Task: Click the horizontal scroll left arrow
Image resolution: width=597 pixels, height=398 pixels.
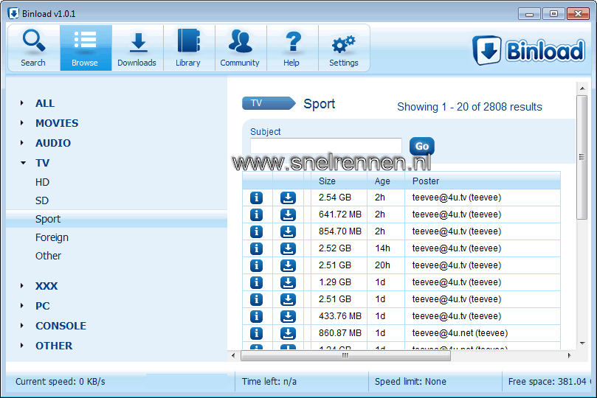Action: pyautogui.click(x=233, y=356)
